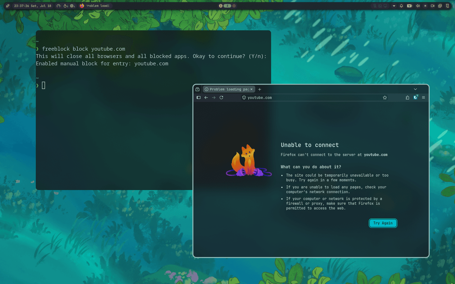Image resolution: width=455 pixels, height=284 pixels.
Task: Select the 'Problem loading page' tab
Action: point(229,89)
